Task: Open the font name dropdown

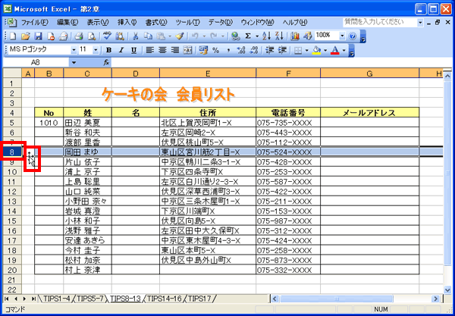Action: [x=74, y=51]
